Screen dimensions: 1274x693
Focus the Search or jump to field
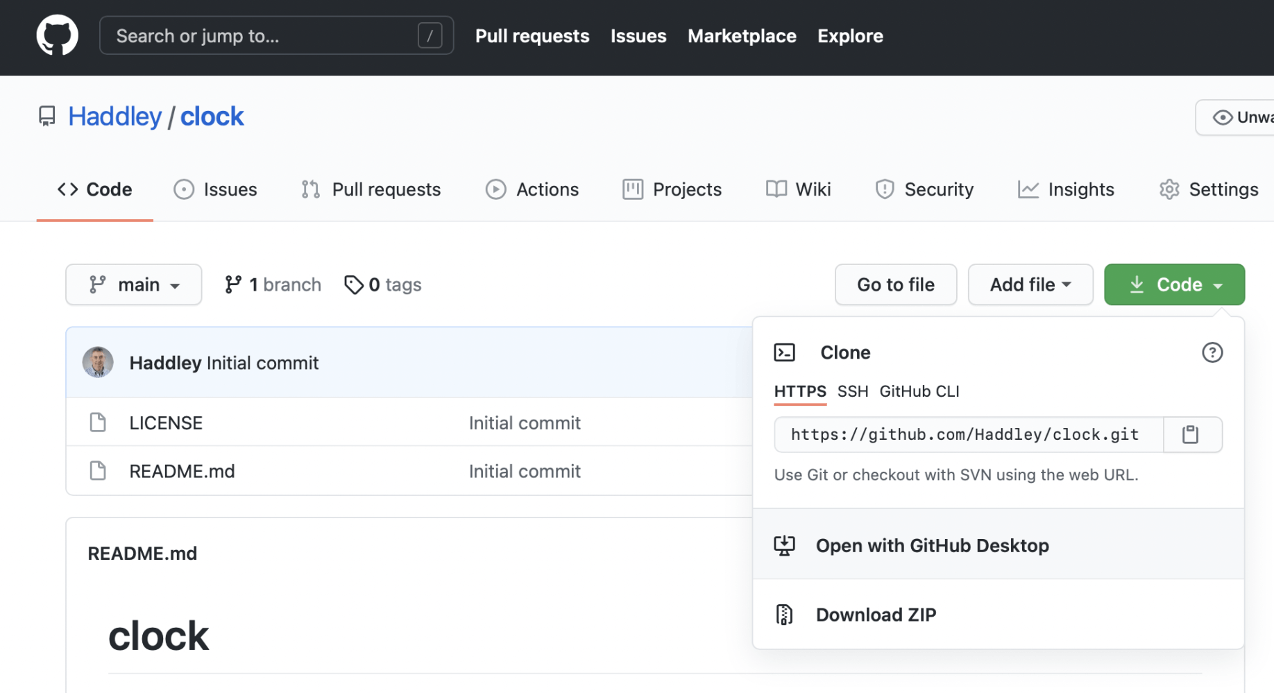(x=264, y=35)
